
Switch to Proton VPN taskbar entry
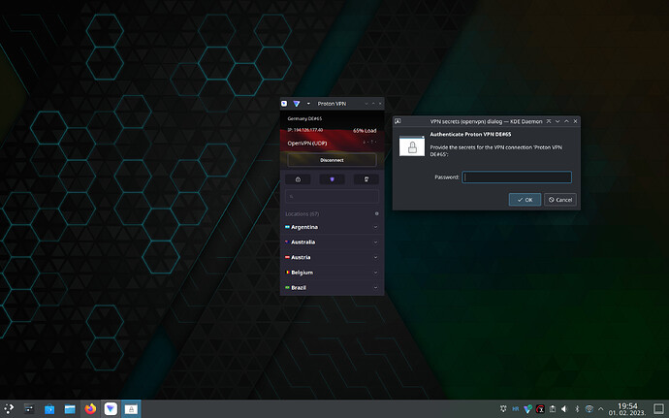tap(111, 409)
